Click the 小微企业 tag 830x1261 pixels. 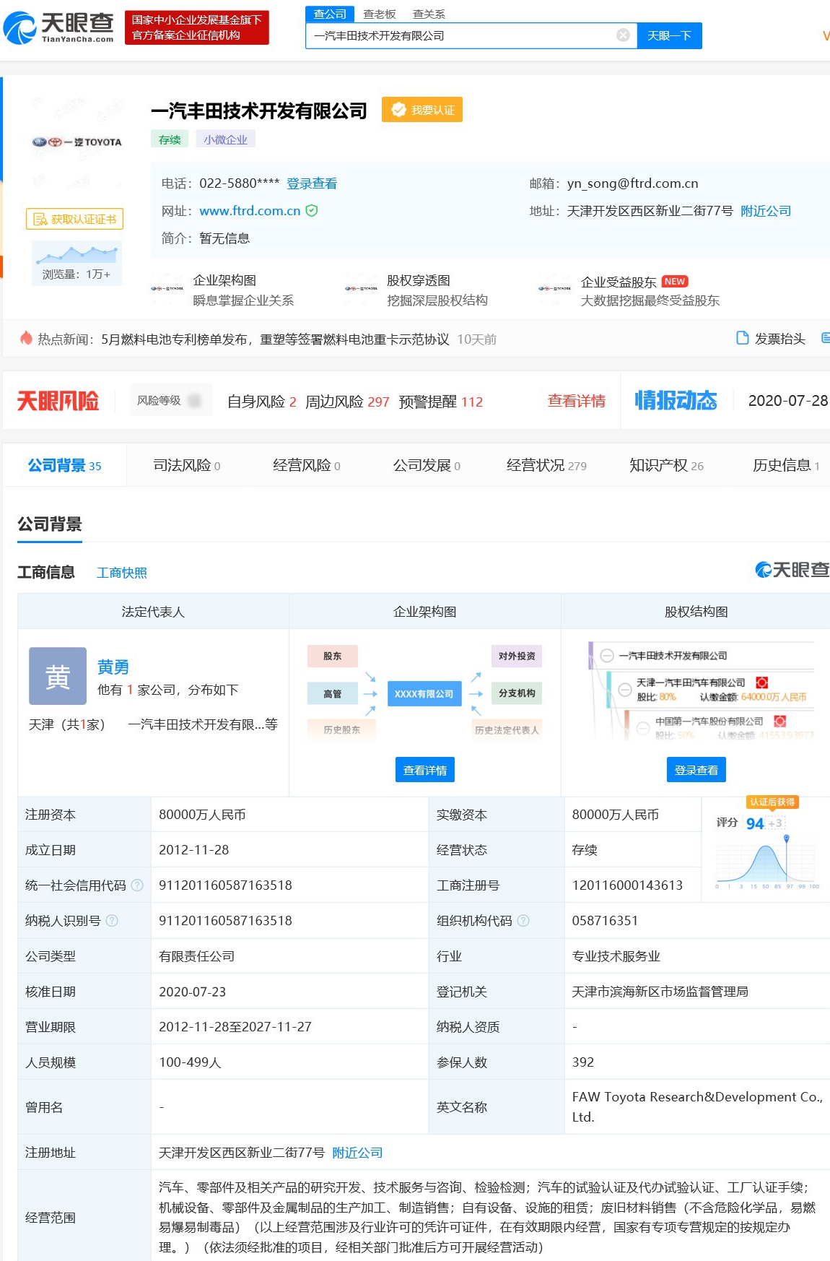point(225,139)
